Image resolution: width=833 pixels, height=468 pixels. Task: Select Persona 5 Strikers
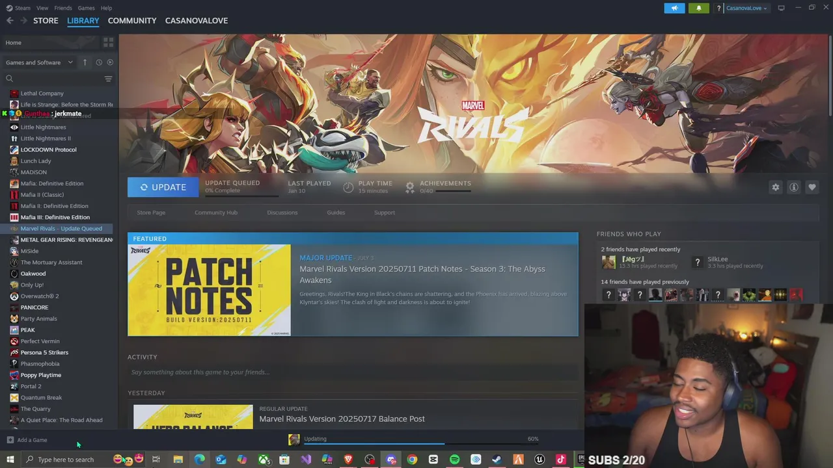[44, 352]
